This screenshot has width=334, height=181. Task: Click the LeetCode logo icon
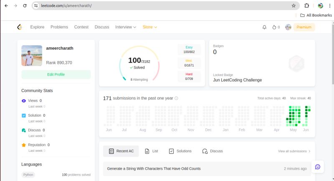coord(19,27)
